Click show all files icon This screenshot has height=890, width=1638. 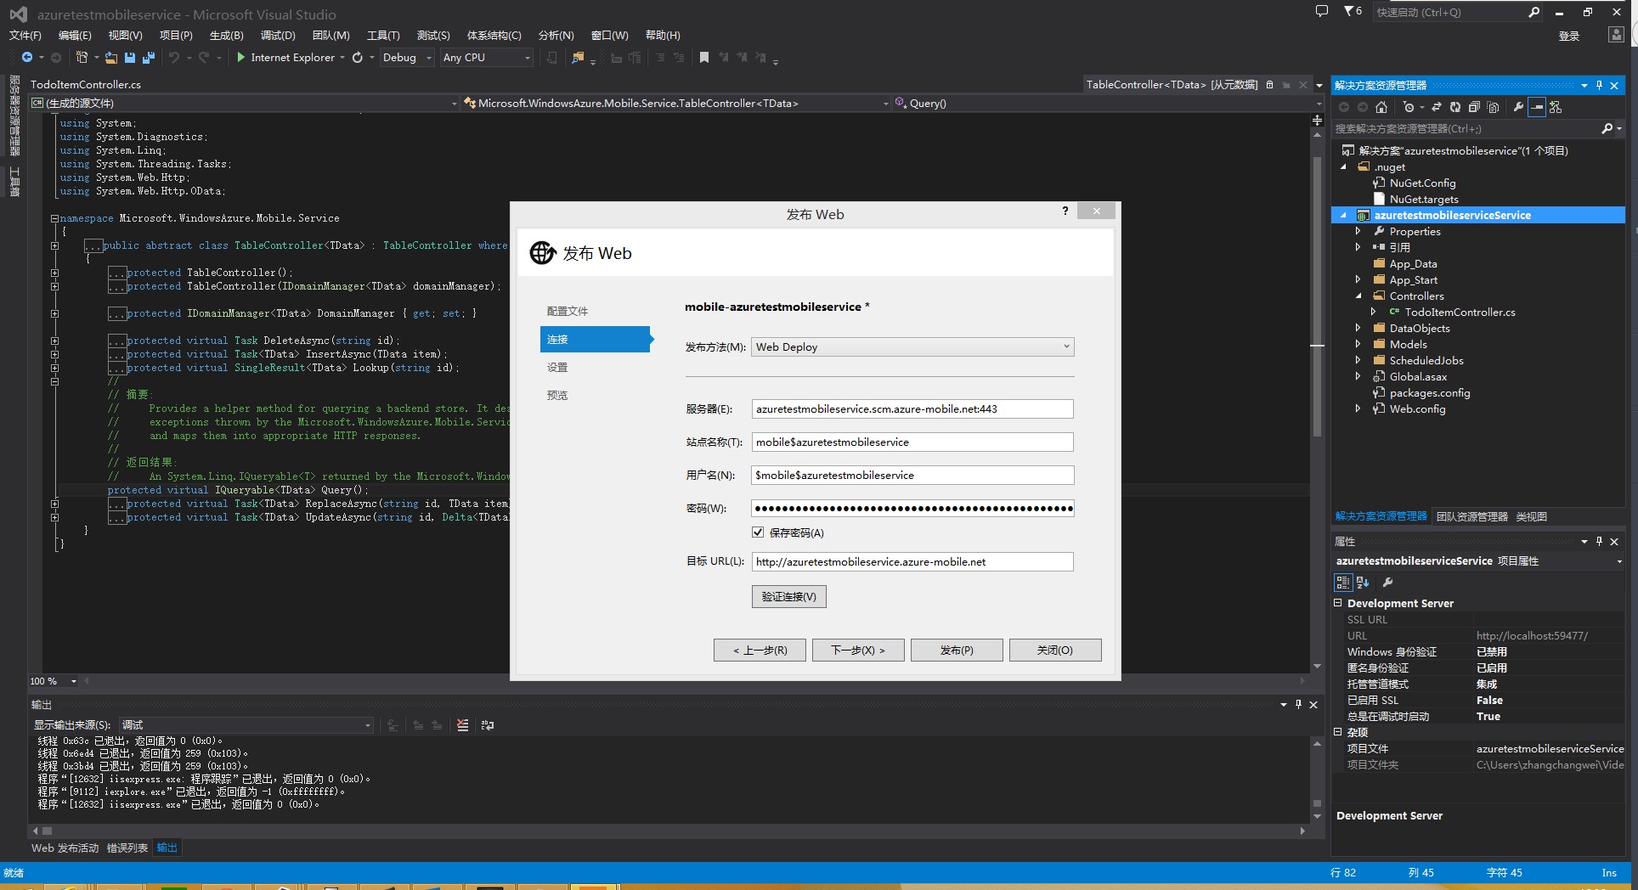(1493, 107)
